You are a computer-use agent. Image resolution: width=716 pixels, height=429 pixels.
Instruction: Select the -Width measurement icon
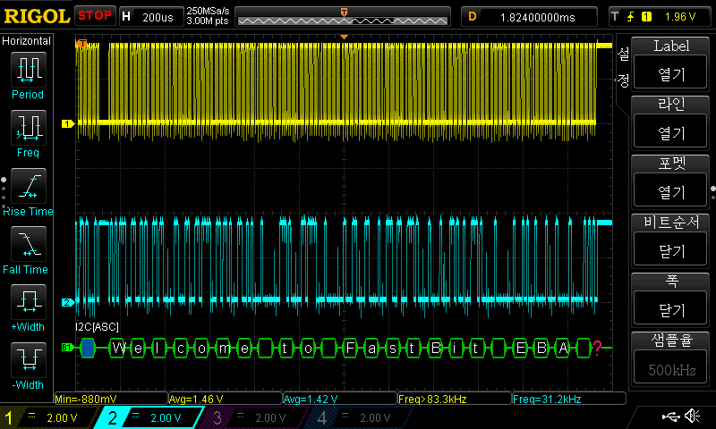28,360
